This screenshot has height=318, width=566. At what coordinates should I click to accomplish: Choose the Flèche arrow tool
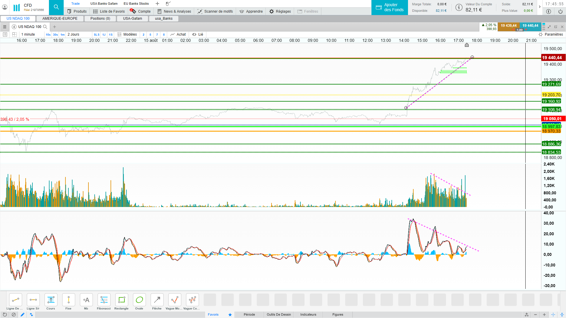157,300
